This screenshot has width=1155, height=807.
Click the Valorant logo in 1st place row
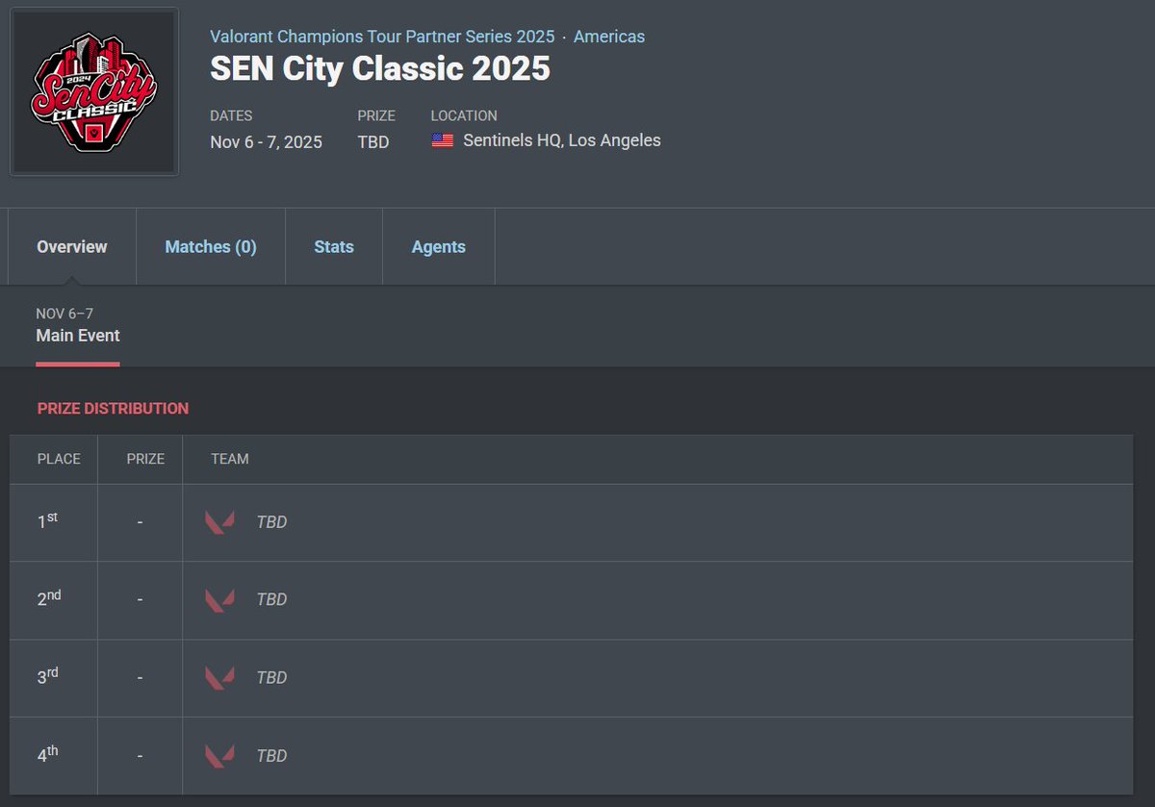219,522
